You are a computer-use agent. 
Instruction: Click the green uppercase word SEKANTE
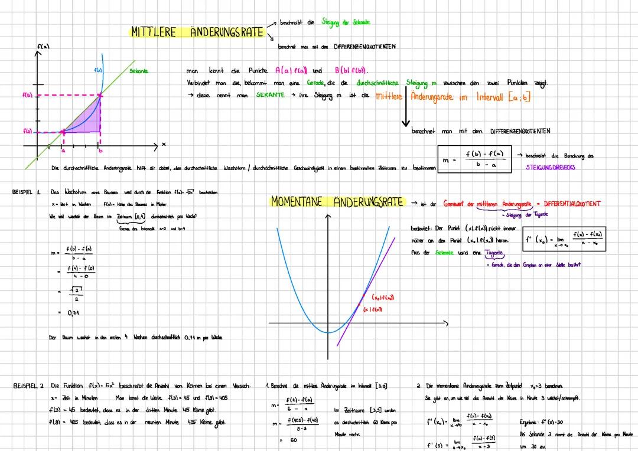pyautogui.click(x=270, y=95)
